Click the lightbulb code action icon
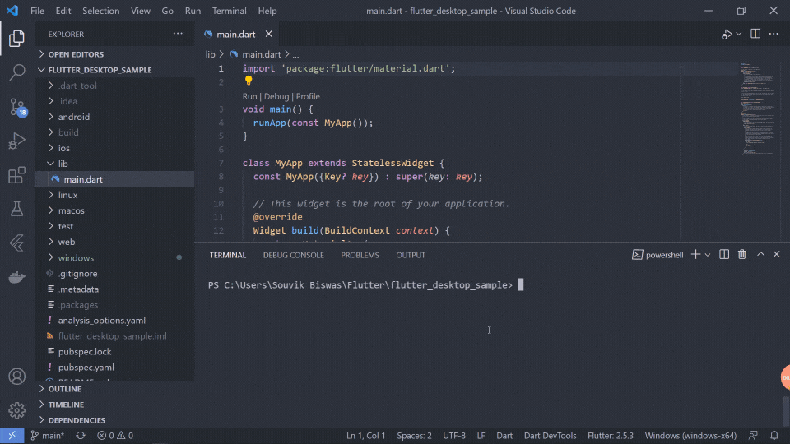Viewport: 790px width, 444px height. pyautogui.click(x=249, y=81)
